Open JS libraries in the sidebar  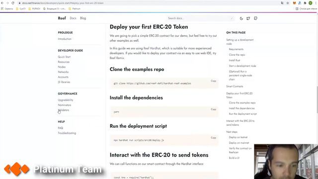64,82
